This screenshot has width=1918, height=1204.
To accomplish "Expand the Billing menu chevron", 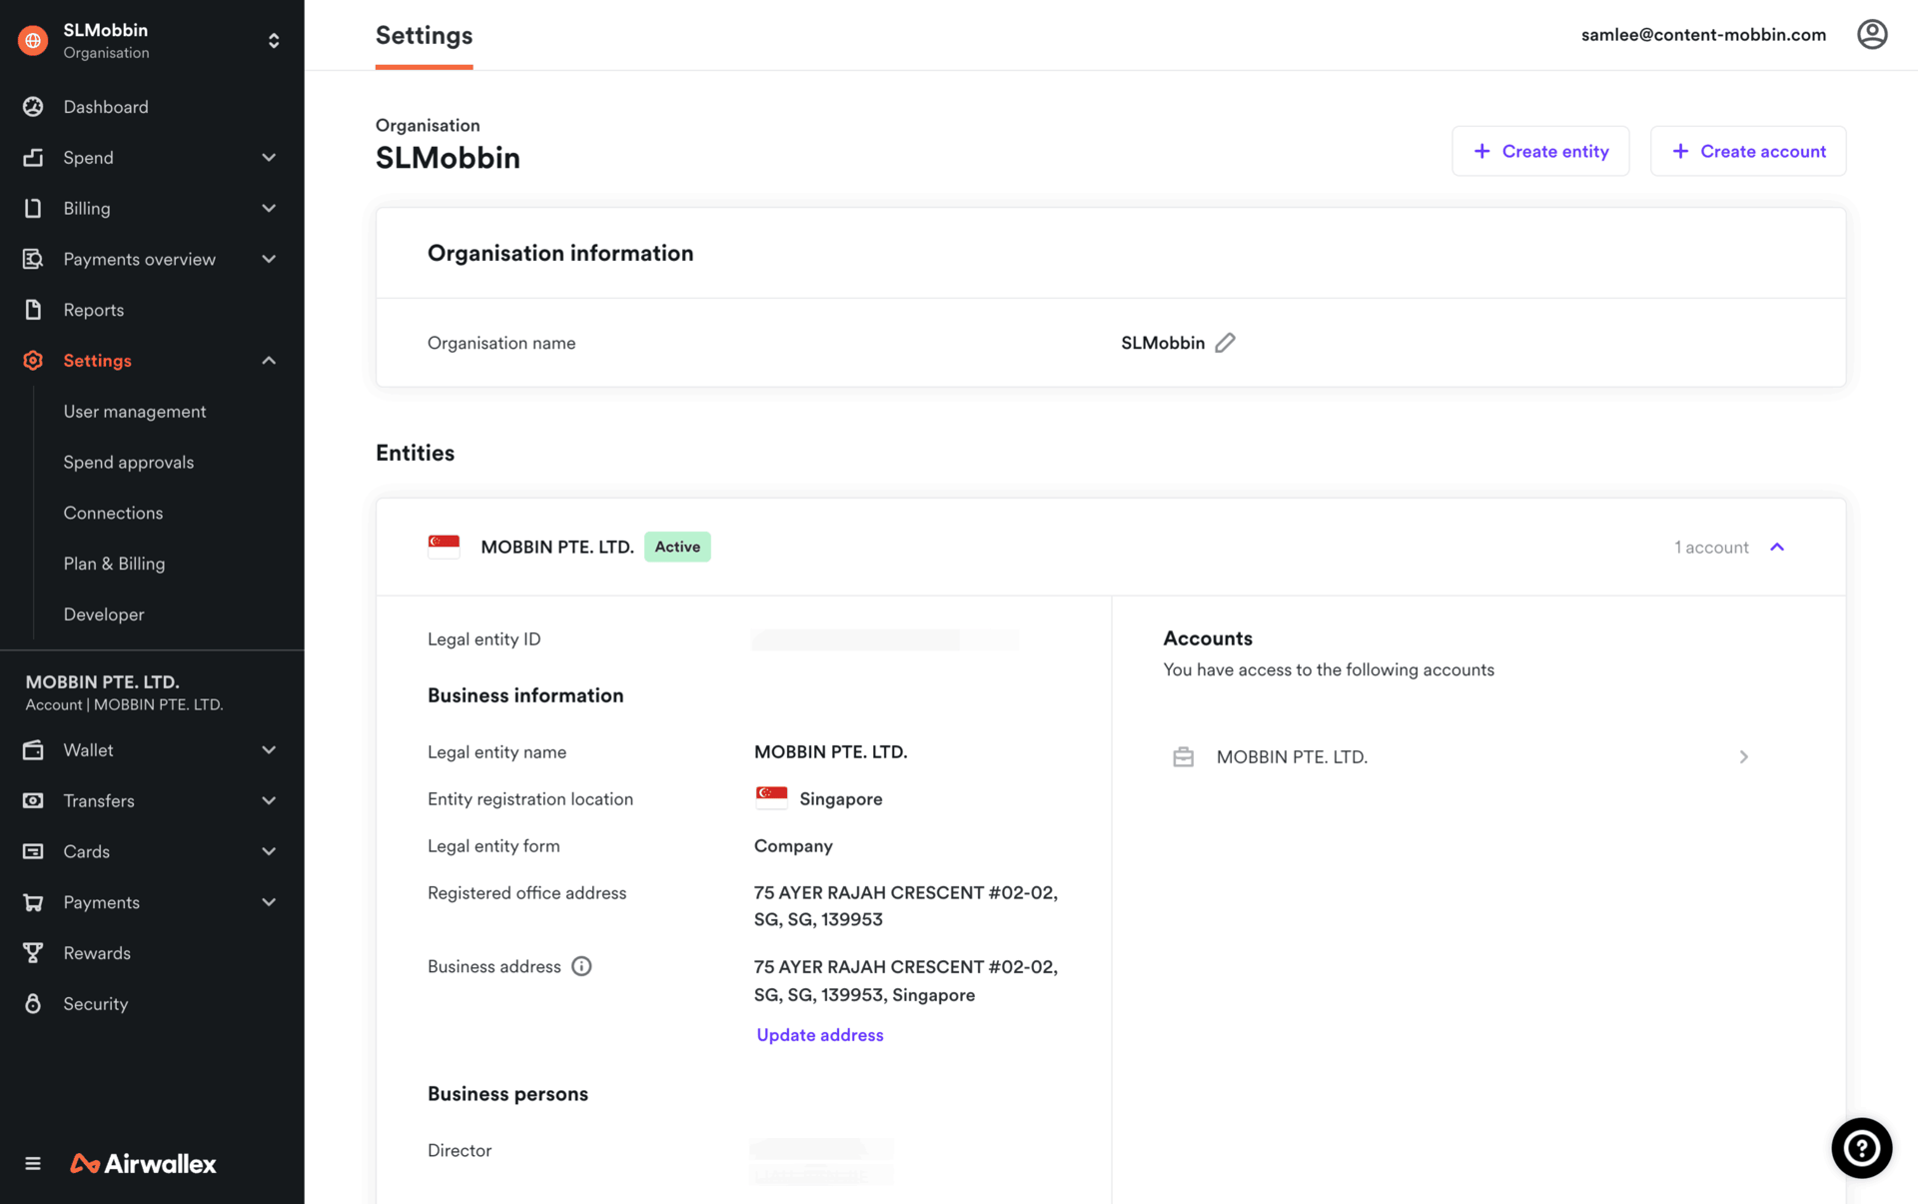I will 269,208.
